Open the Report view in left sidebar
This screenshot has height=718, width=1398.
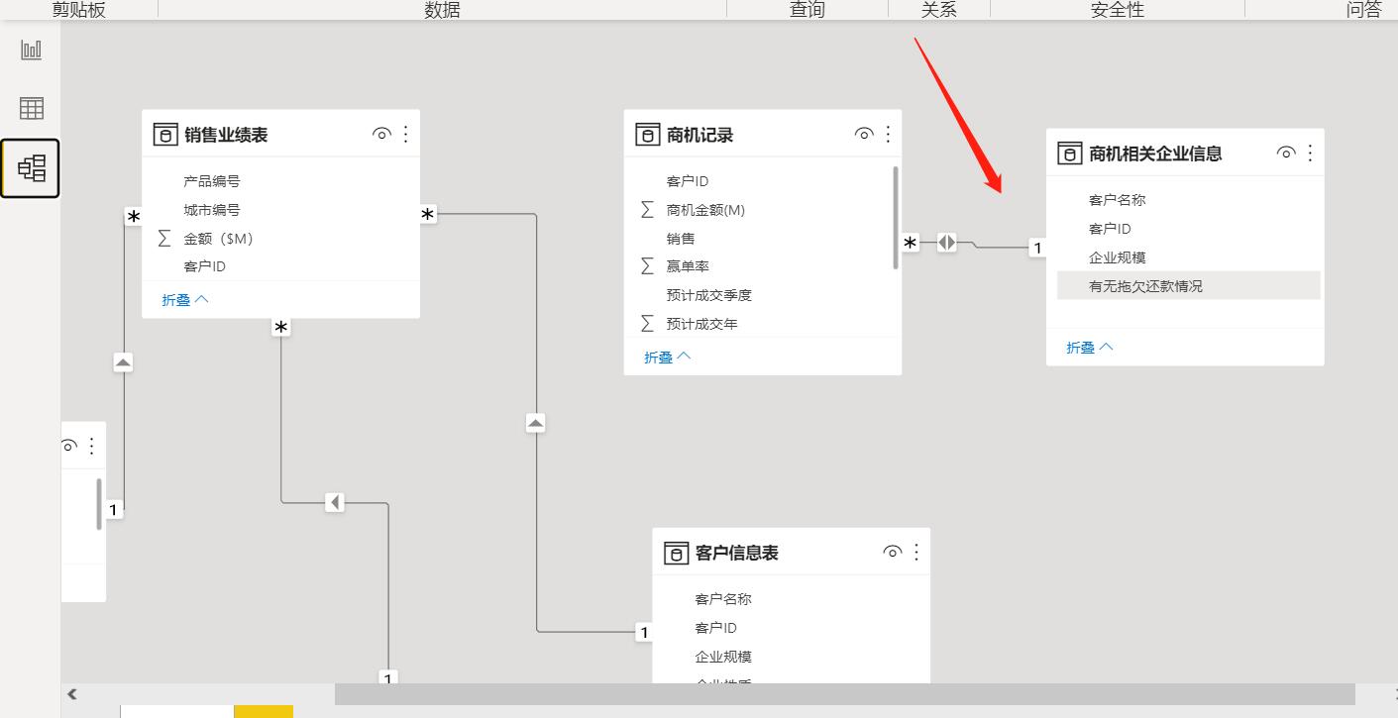pyautogui.click(x=32, y=50)
